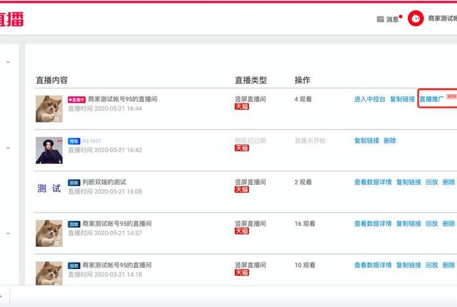Click 删除 for 判断双端的测试
The image size is (457, 307).
click(x=449, y=182)
